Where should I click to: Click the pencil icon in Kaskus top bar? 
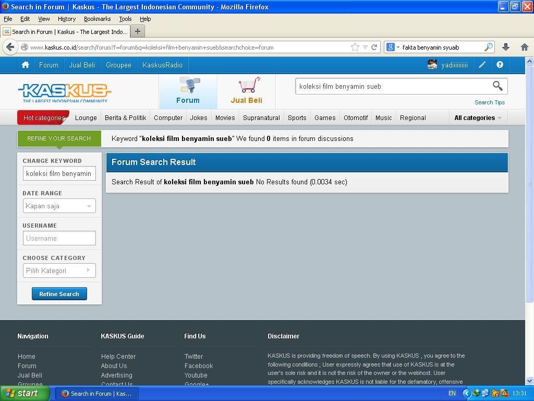(x=482, y=65)
